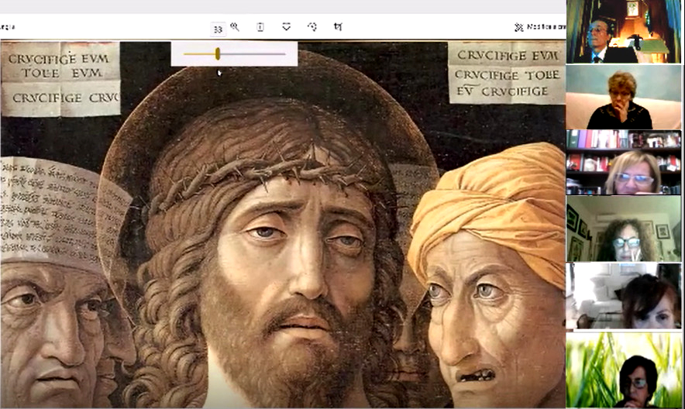The width and height of the screenshot is (685, 409).
Task: Select video tile of woman before bookshelf
Action: (x=624, y=163)
